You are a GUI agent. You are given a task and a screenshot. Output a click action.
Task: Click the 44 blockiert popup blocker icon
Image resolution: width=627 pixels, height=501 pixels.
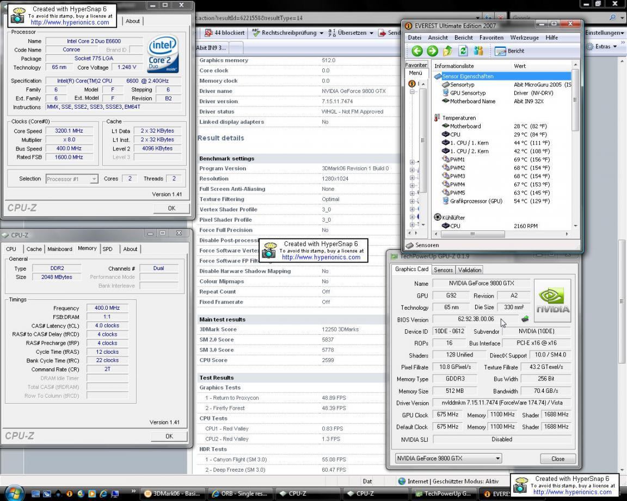point(208,33)
